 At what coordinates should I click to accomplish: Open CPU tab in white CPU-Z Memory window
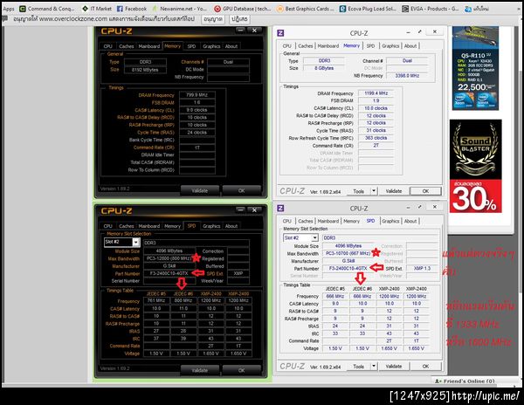tap(287, 45)
